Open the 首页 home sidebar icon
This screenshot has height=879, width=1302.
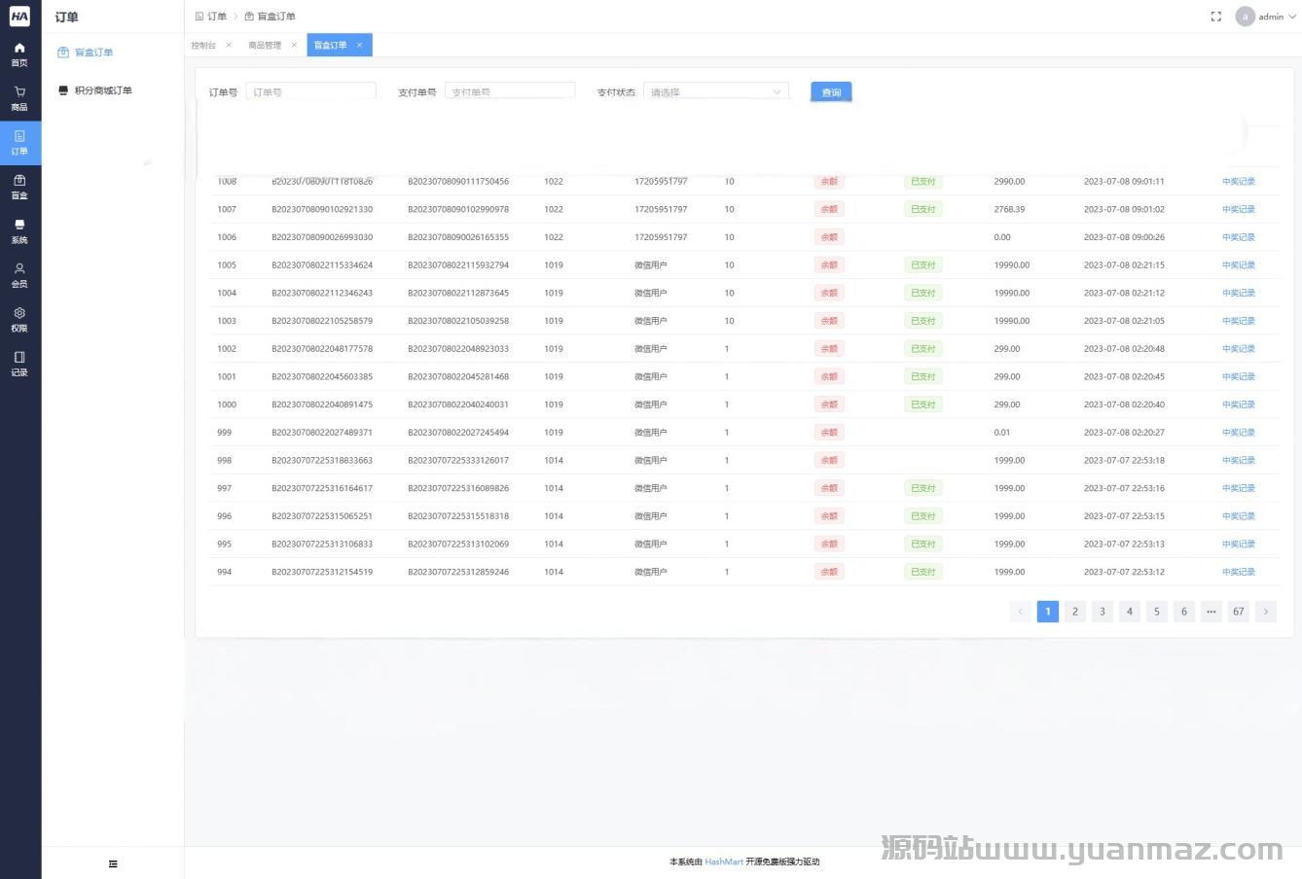pos(19,53)
